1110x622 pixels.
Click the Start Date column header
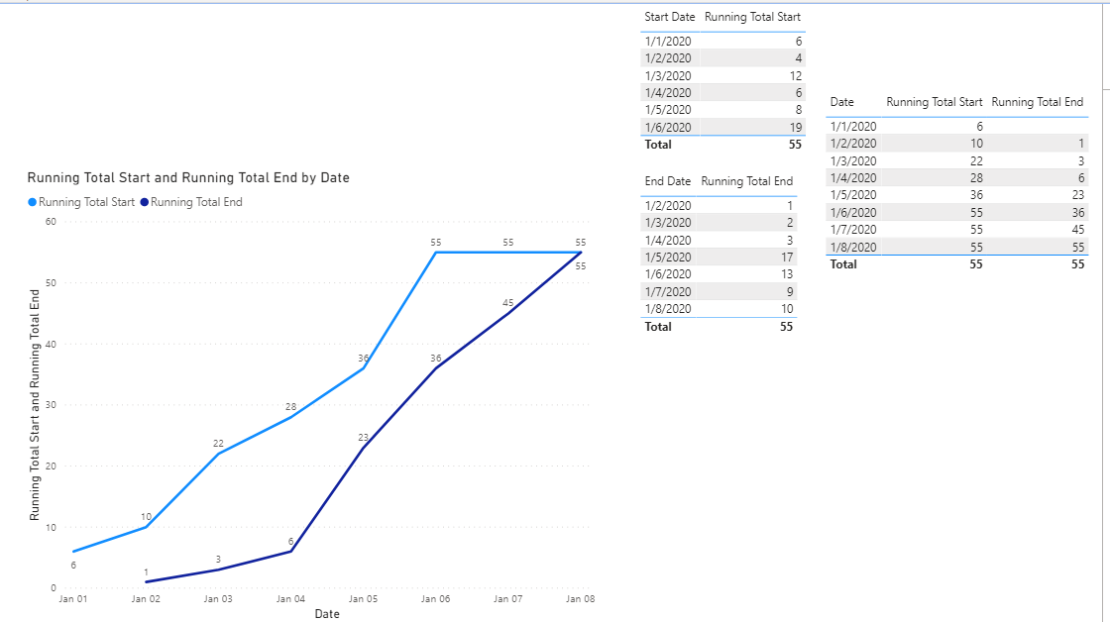point(670,17)
